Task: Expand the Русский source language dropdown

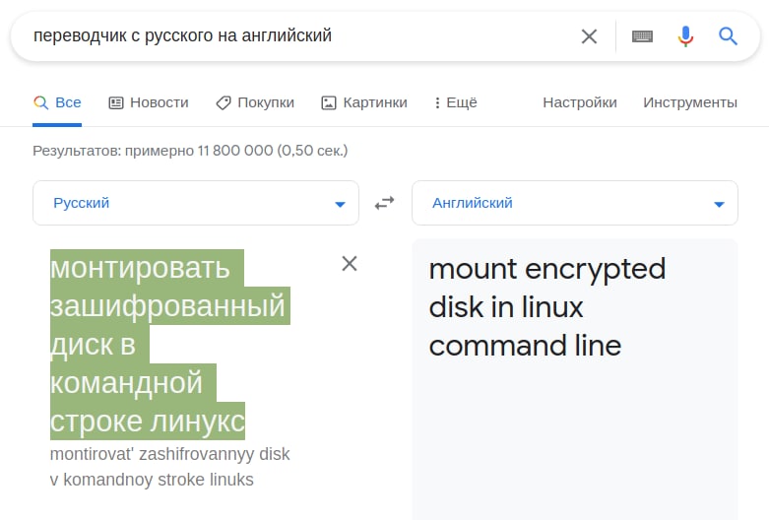Action: pyautogui.click(x=196, y=203)
